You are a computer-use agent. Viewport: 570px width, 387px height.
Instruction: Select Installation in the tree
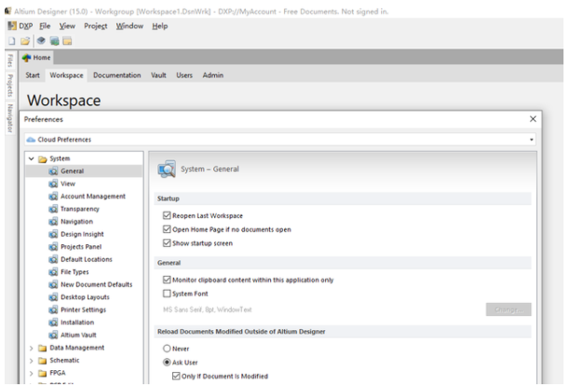77,323
